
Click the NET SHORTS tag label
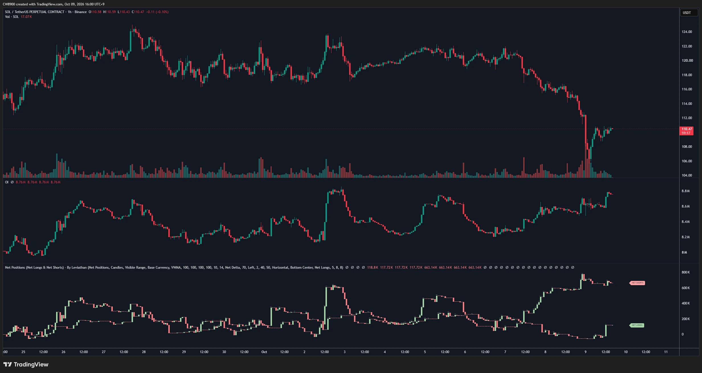[x=637, y=283]
